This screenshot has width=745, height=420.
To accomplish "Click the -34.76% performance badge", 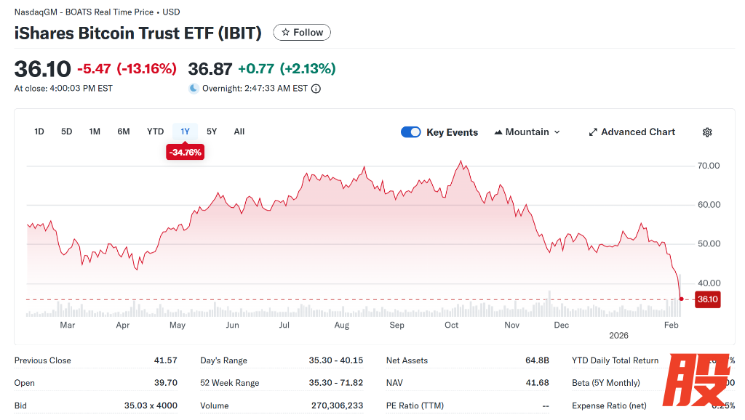I will point(185,153).
